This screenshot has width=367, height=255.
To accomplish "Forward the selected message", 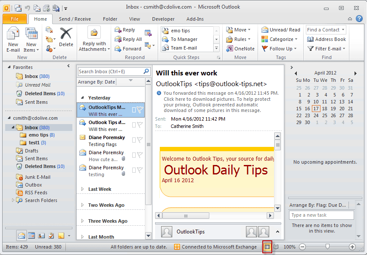I will click(128, 49).
